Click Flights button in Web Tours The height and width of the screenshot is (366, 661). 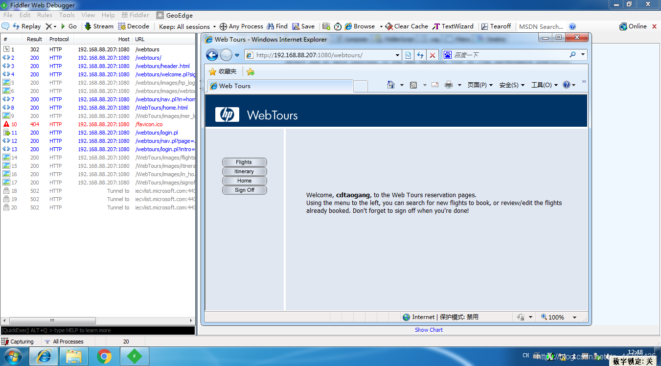click(244, 162)
